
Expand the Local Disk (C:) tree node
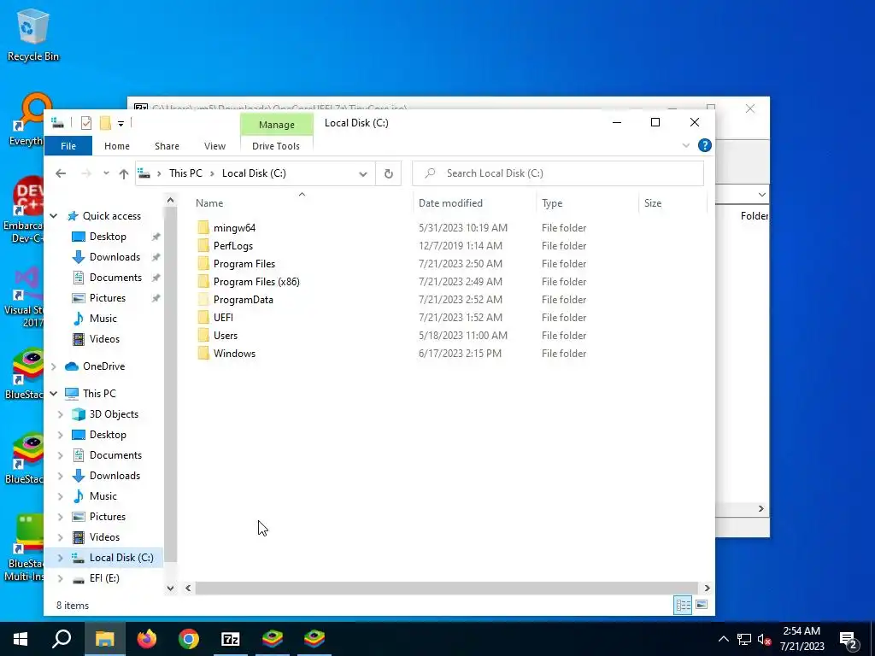coord(61,558)
